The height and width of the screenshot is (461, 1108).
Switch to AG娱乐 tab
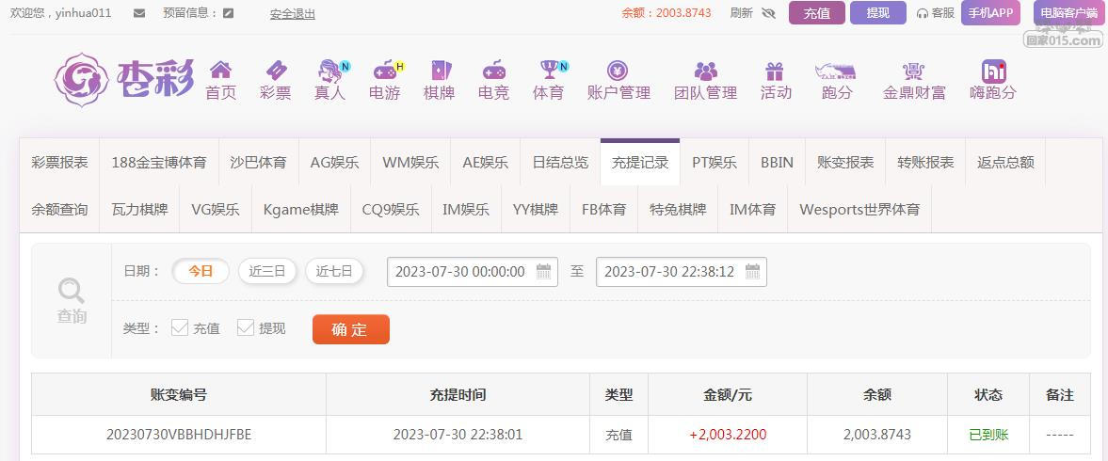click(x=335, y=163)
